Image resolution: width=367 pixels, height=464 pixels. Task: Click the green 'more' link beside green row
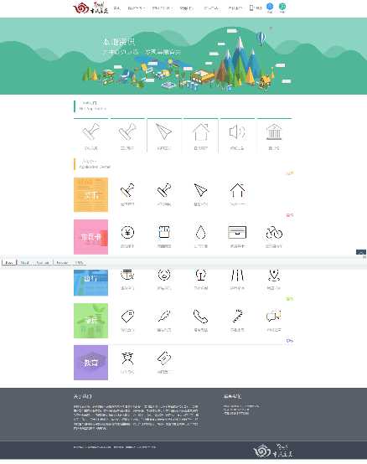290,299
